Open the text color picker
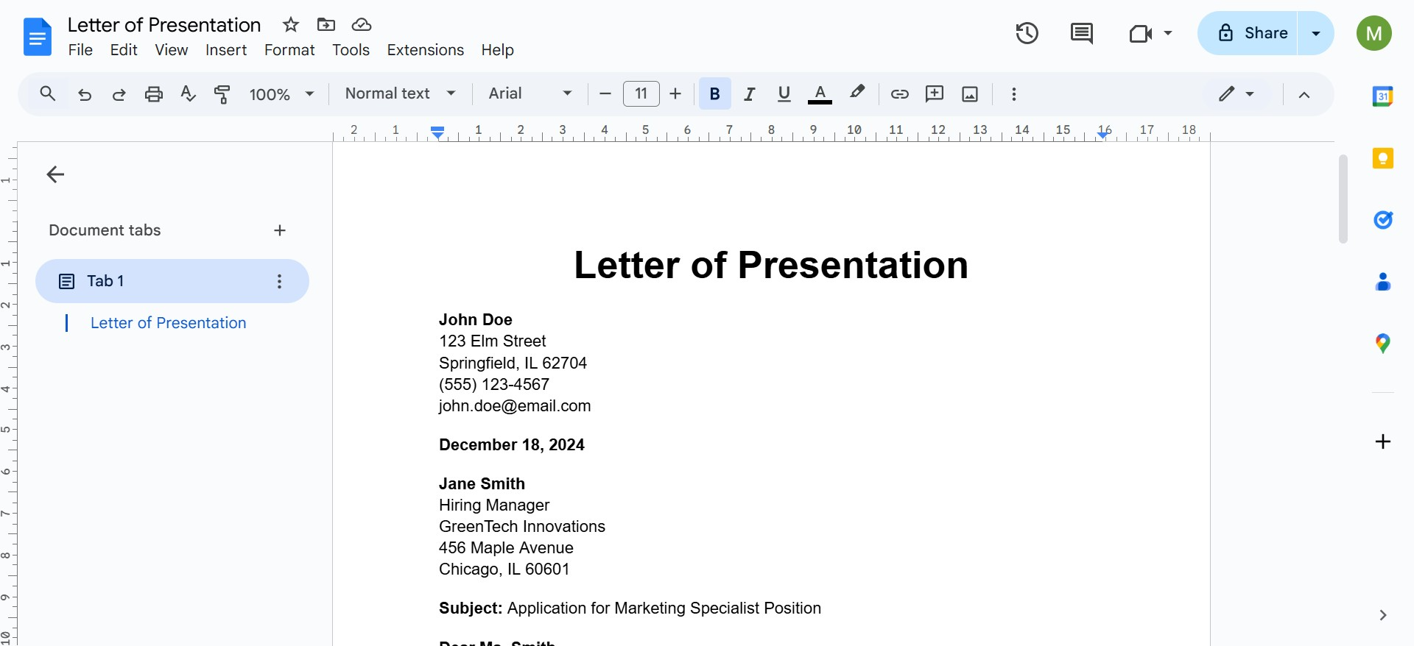Viewport: 1414px width, 646px height. [820, 94]
